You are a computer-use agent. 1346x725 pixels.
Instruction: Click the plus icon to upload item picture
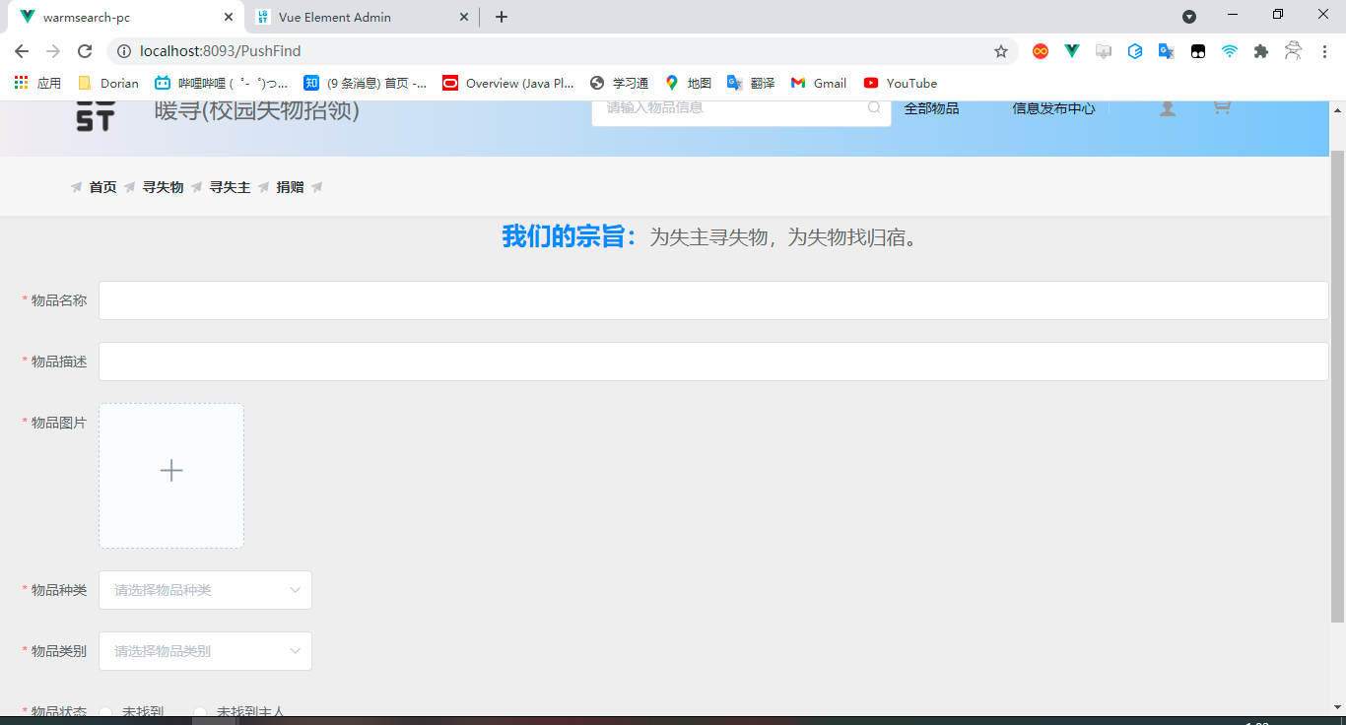(x=171, y=471)
